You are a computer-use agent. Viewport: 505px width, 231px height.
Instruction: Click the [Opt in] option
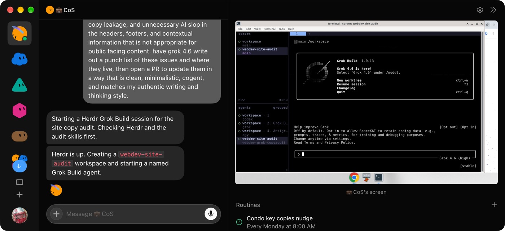pyautogui.click(x=468, y=127)
